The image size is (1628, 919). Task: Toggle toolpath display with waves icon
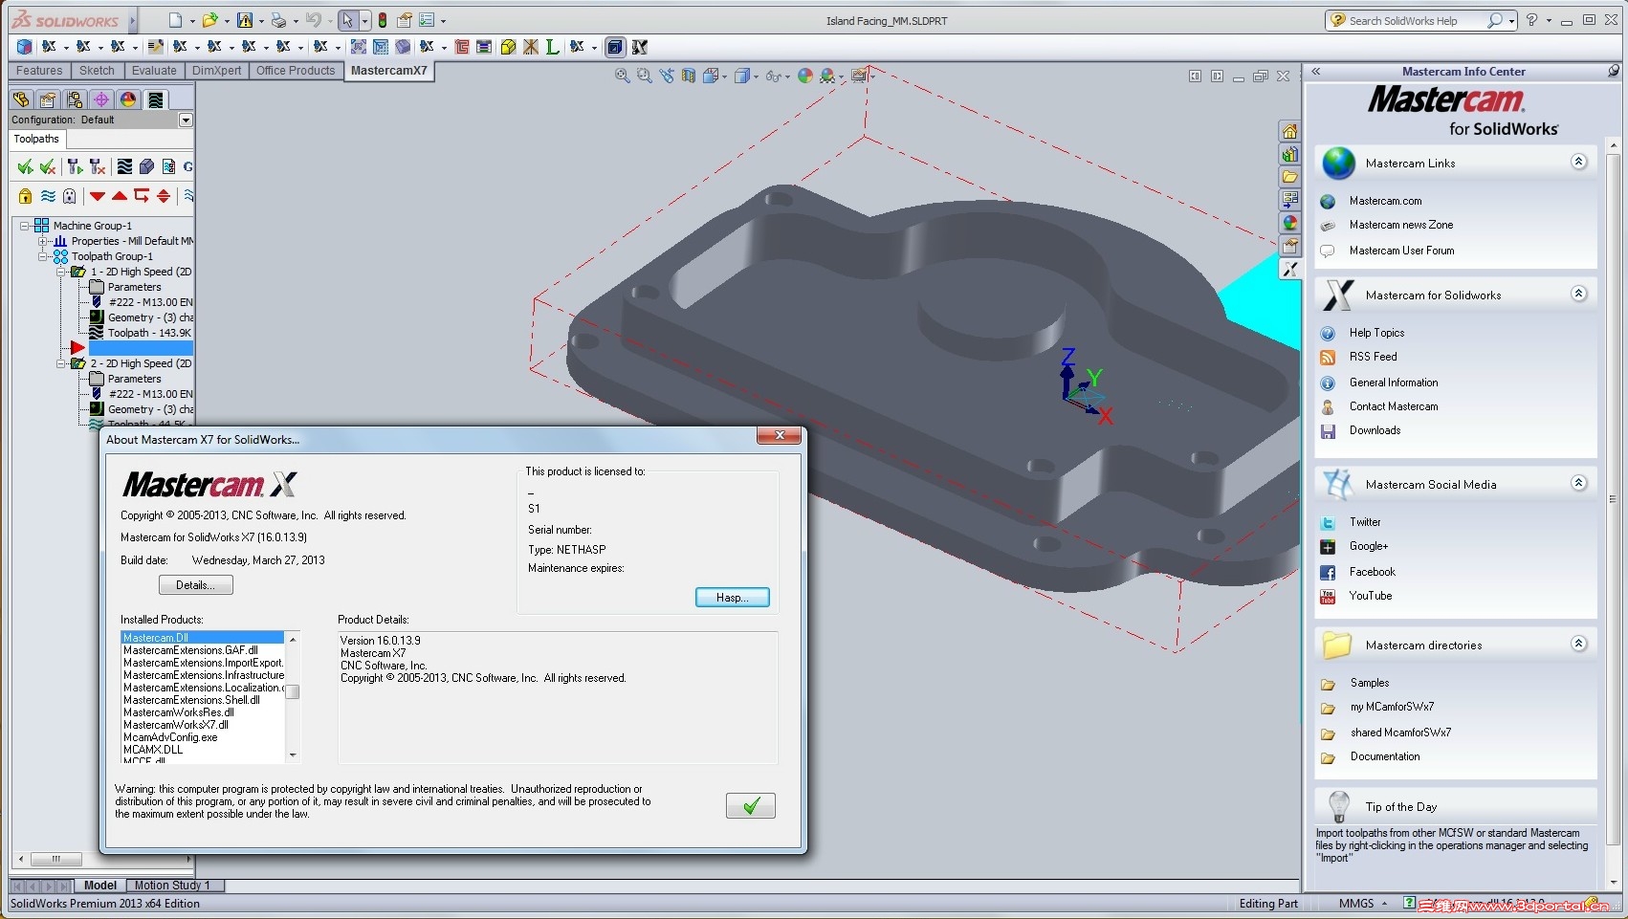(x=48, y=196)
